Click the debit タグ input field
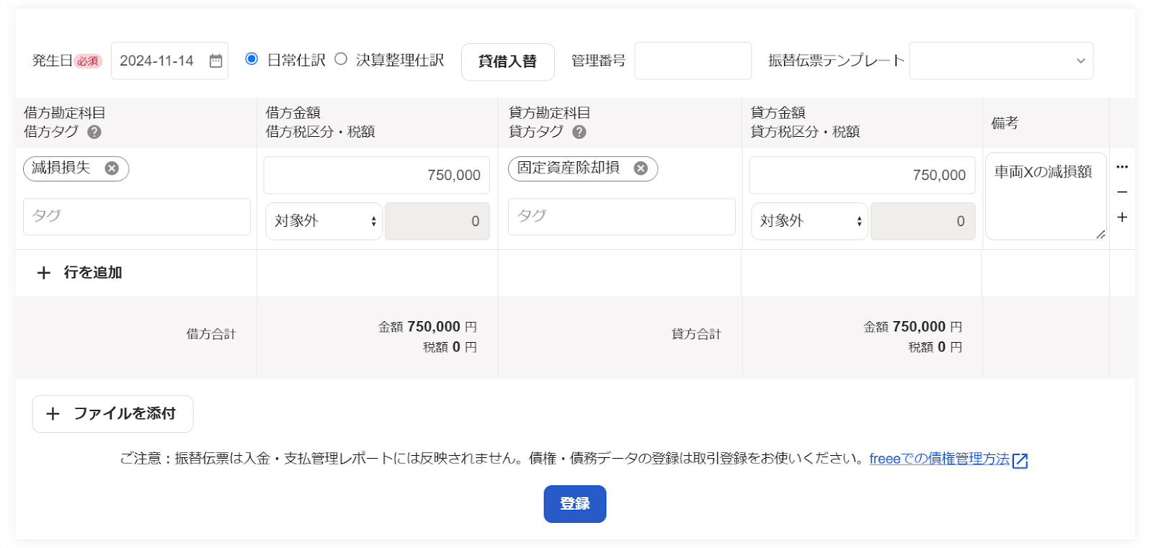The height and width of the screenshot is (548, 1153). click(x=137, y=217)
